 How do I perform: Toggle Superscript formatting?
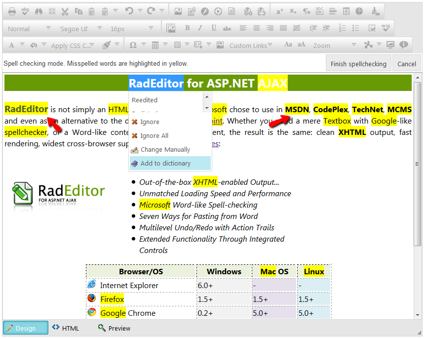coord(280,11)
